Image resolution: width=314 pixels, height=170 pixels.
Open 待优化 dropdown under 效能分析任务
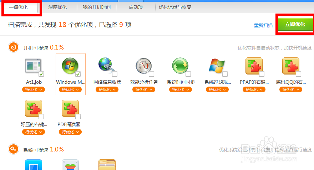143,89
